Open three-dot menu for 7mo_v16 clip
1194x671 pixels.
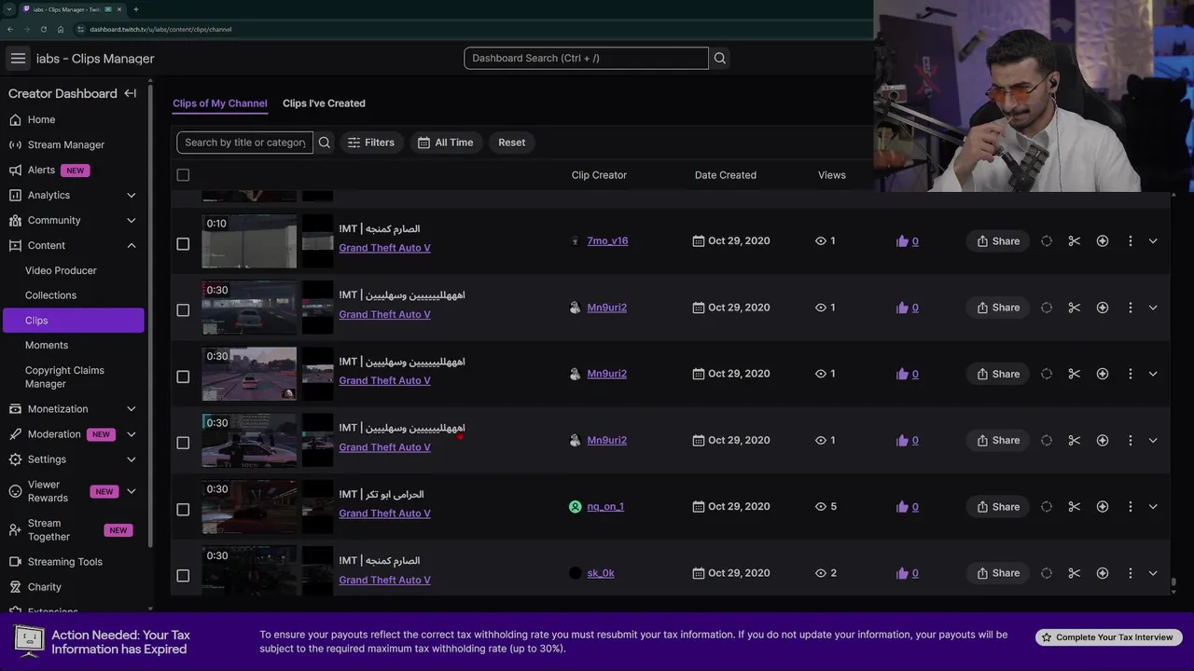(1131, 241)
